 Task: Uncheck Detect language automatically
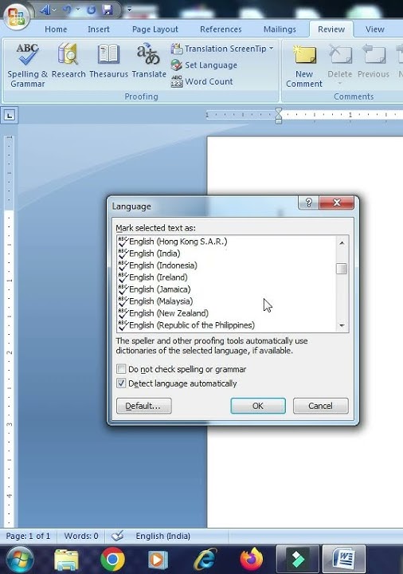click(121, 383)
